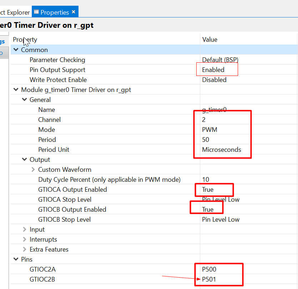Open the Period Unit Microseconds dropdown
298x289 pixels.
(221, 150)
